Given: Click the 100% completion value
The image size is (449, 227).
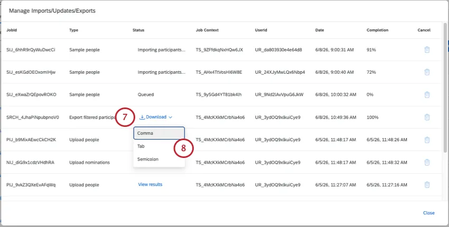Looking at the screenshot, I should coord(372,117).
